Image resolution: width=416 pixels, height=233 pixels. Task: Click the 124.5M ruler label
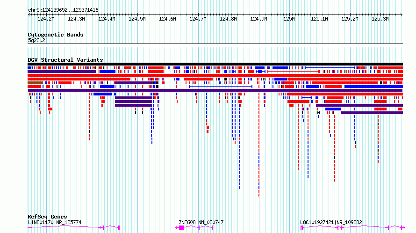pyautogui.click(x=137, y=19)
